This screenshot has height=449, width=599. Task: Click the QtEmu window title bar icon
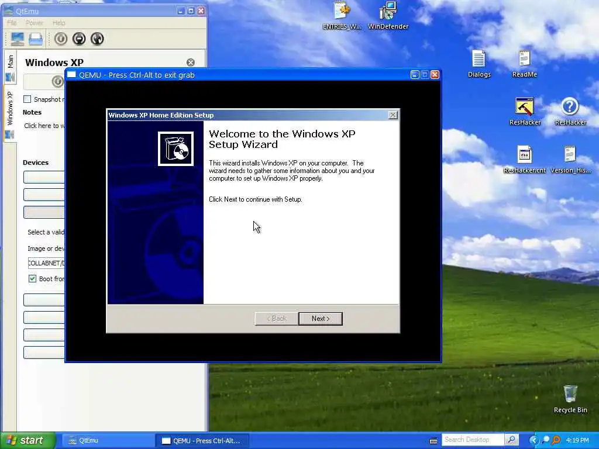click(8, 11)
